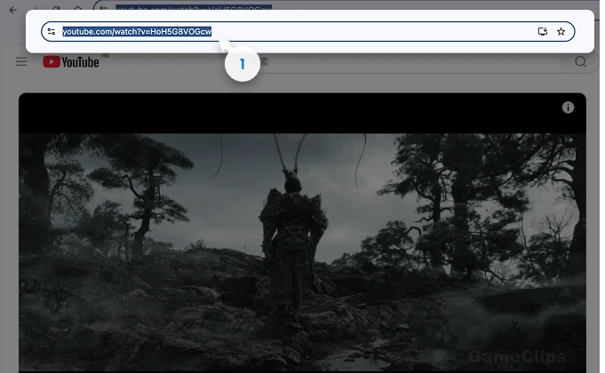
Task: Bookmark this page with the star icon
Action: [561, 32]
